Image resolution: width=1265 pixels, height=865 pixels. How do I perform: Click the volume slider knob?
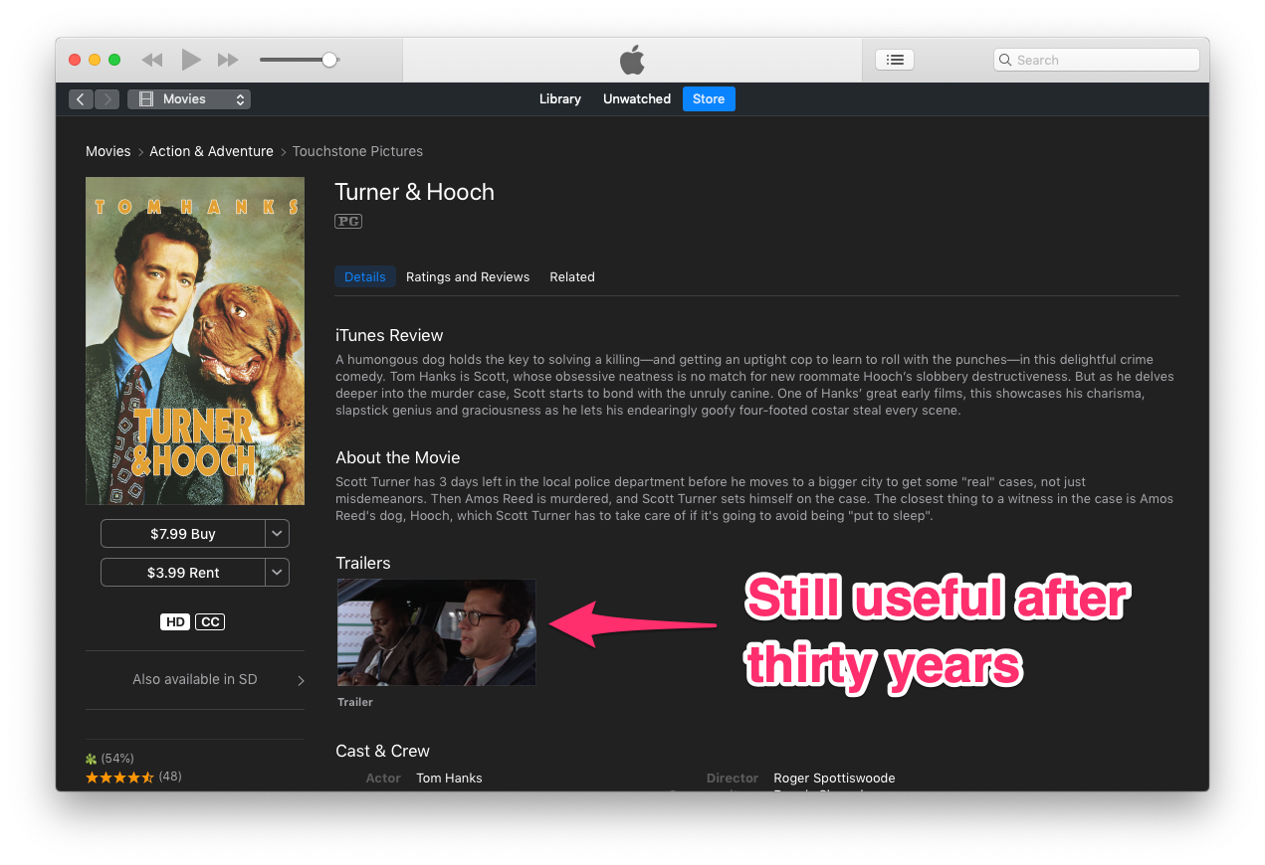click(x=329, y=60)
